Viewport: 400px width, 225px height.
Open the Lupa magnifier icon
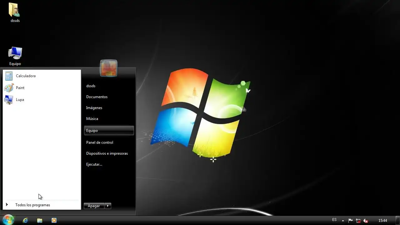pyautogui.click(x=9, y=100)
